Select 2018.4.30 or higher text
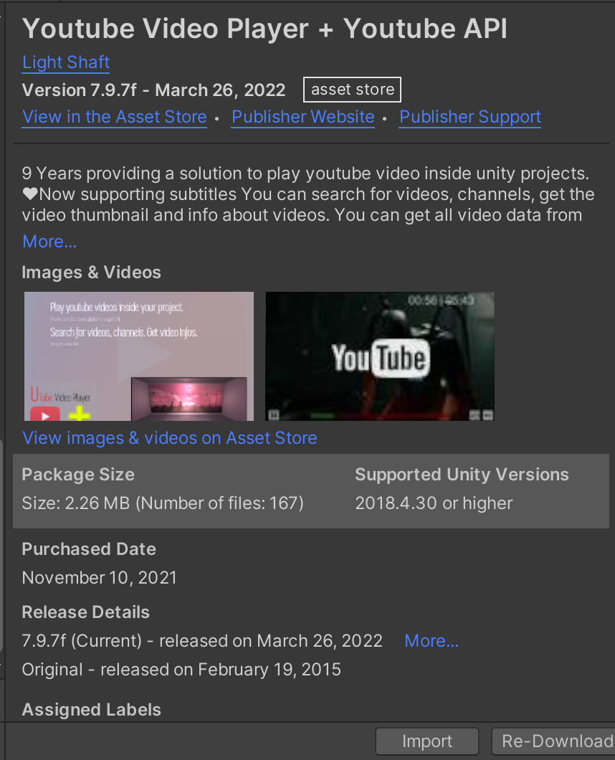Screen dimensions: 615x760 [434, 503]
